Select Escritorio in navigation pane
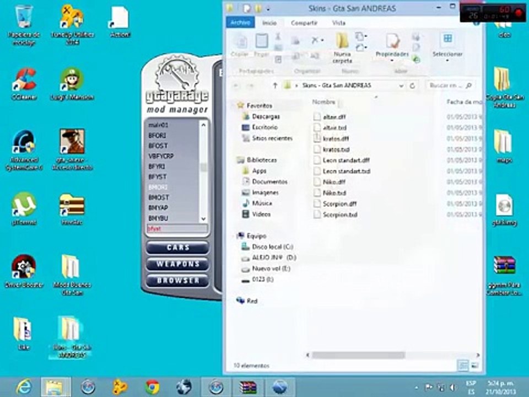This screenshot has width=529, height=397. coord(265,127)
